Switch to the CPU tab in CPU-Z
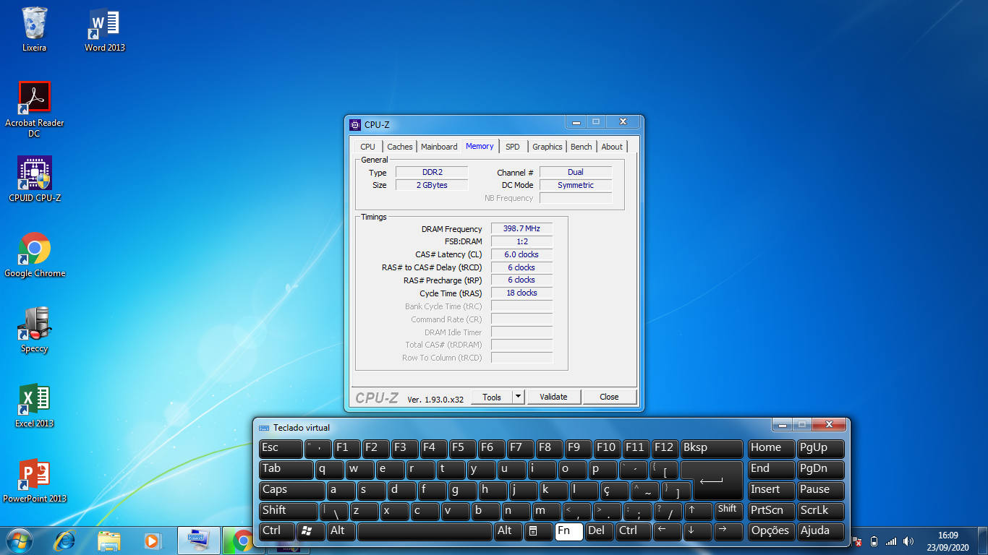 [368, 147]
